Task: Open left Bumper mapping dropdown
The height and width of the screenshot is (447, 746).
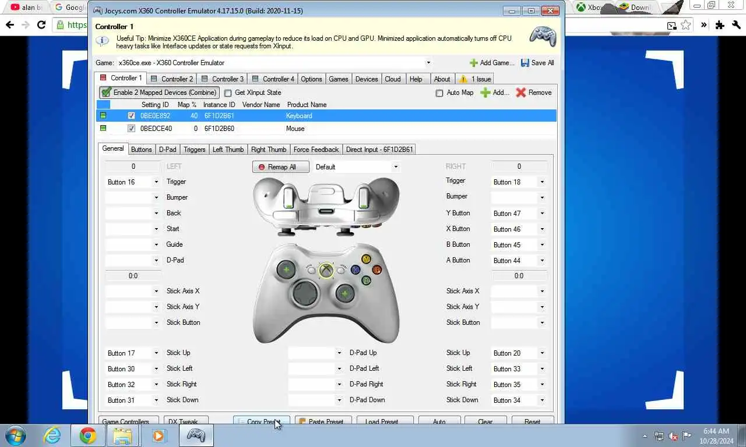Action: pyautogui.click(x=156, y=198)
